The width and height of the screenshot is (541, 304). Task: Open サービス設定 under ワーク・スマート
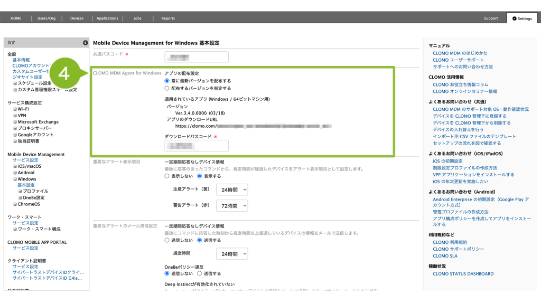(x=25, y=223)
